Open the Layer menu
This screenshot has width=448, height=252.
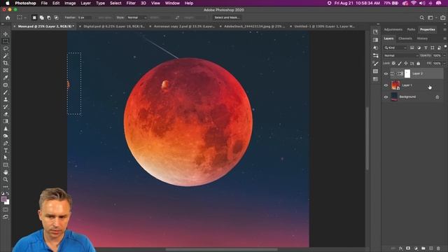coord(85,3)
